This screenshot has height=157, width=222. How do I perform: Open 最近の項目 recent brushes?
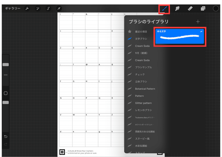pos(141,32)
